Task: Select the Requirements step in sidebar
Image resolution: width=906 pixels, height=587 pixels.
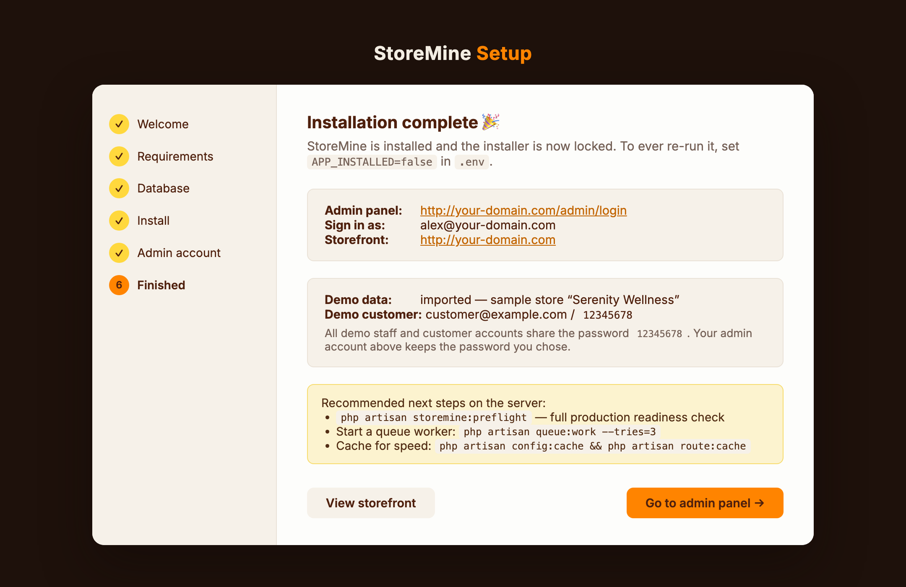Action: coord(175,156)
